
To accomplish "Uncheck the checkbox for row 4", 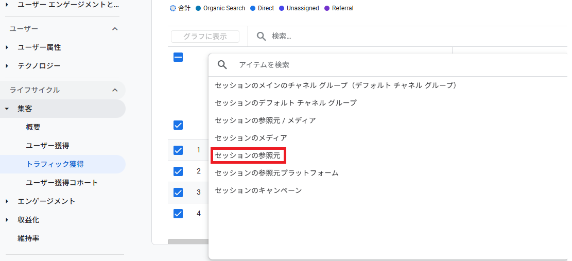I will pyautogui.click(x=178, y=213).
